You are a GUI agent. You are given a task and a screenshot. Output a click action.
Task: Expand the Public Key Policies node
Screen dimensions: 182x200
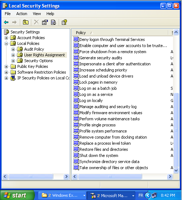[6, 66]
